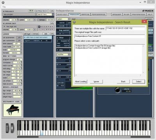This screenshot has width=156, height=140.
Task: Select layer set slot A
Action: [39, 26]
